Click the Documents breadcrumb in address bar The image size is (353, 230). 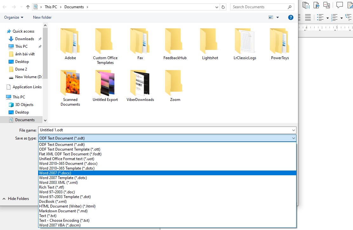pyautogui.click(x=74, y=7)
